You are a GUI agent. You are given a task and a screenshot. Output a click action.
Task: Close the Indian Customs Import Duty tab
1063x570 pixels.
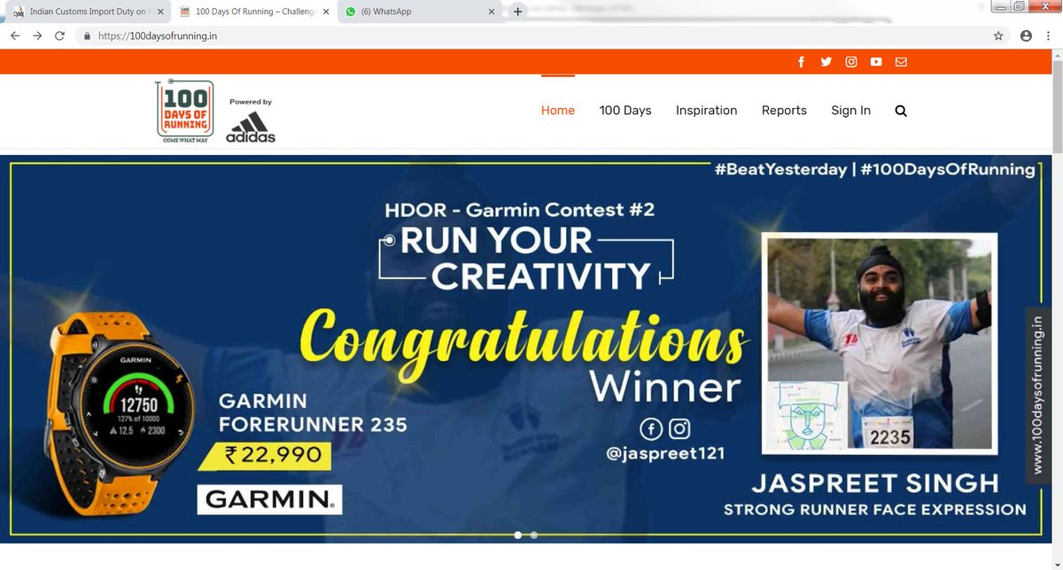tap(160, 12)
